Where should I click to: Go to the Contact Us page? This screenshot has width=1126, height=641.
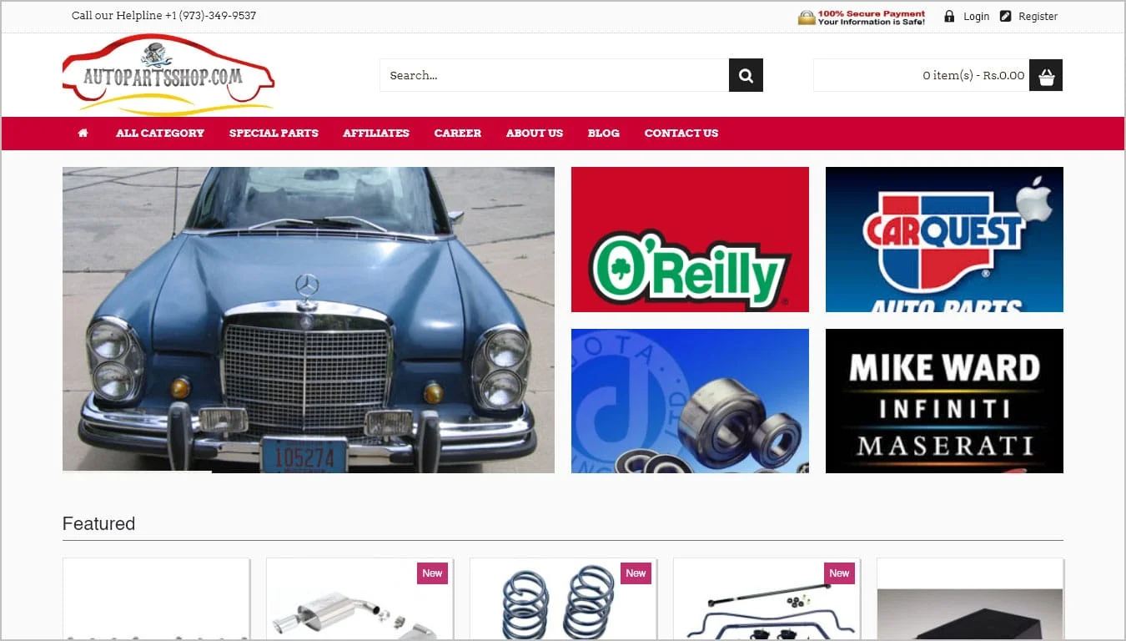coord(681,133)
